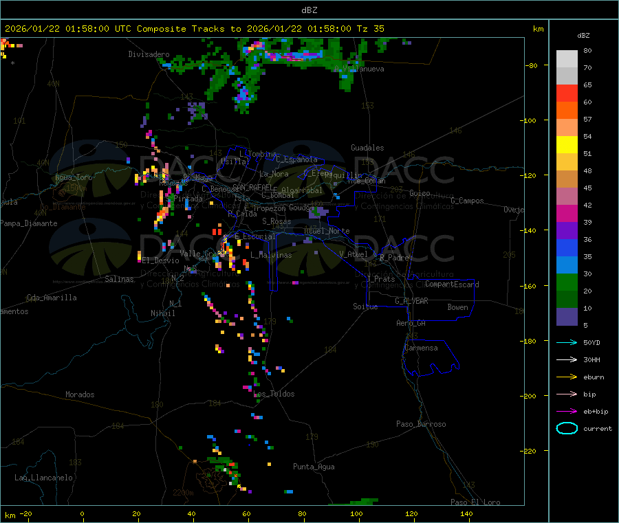This screenshot has height=523, width=619.
Task: Select the slate 10 dBZ legend swatch
Action: coord(567,317)
